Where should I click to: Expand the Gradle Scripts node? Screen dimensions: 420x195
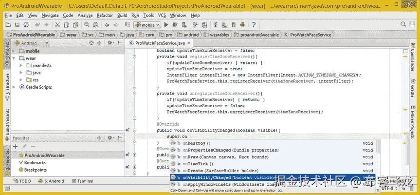coord(14,87)
